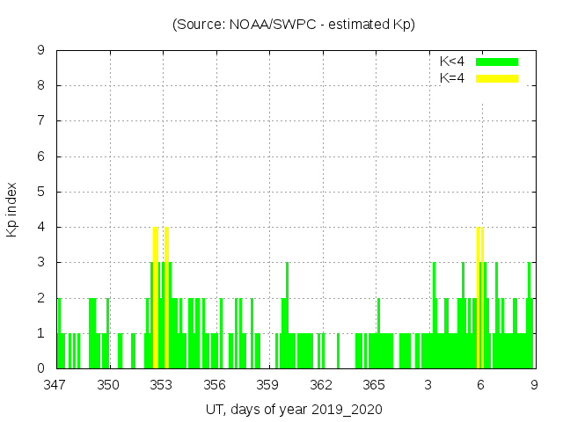563x422 pixels.
Task: Select the 365 day tick label
Action: (374, 384)
